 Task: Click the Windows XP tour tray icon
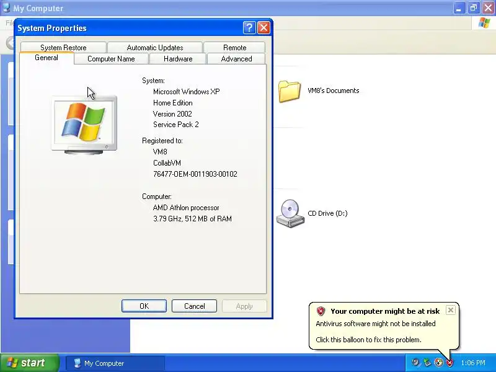coord(438,363)
